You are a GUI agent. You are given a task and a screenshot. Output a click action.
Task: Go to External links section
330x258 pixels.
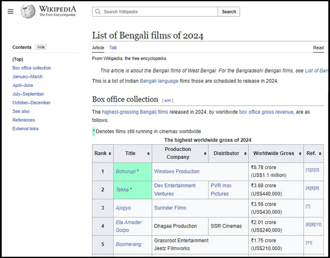click(25, 129)
